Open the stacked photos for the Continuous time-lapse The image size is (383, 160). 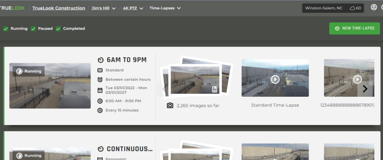pyautogui.click(x=196, y=150)
